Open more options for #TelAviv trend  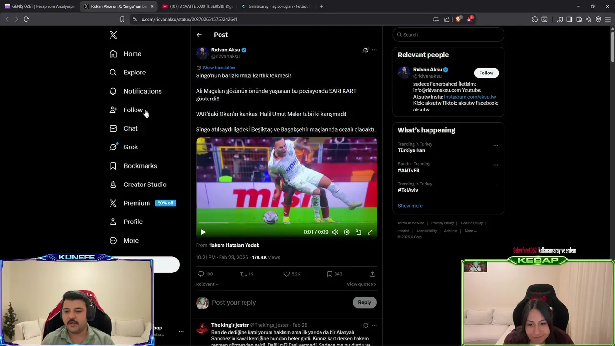click(496, 185)
